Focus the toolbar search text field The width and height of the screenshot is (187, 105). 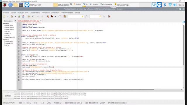(x=76, y=16)
